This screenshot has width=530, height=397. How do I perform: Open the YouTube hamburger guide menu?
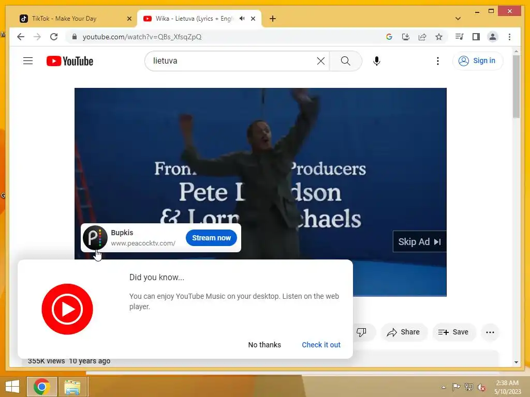(28, 61)
